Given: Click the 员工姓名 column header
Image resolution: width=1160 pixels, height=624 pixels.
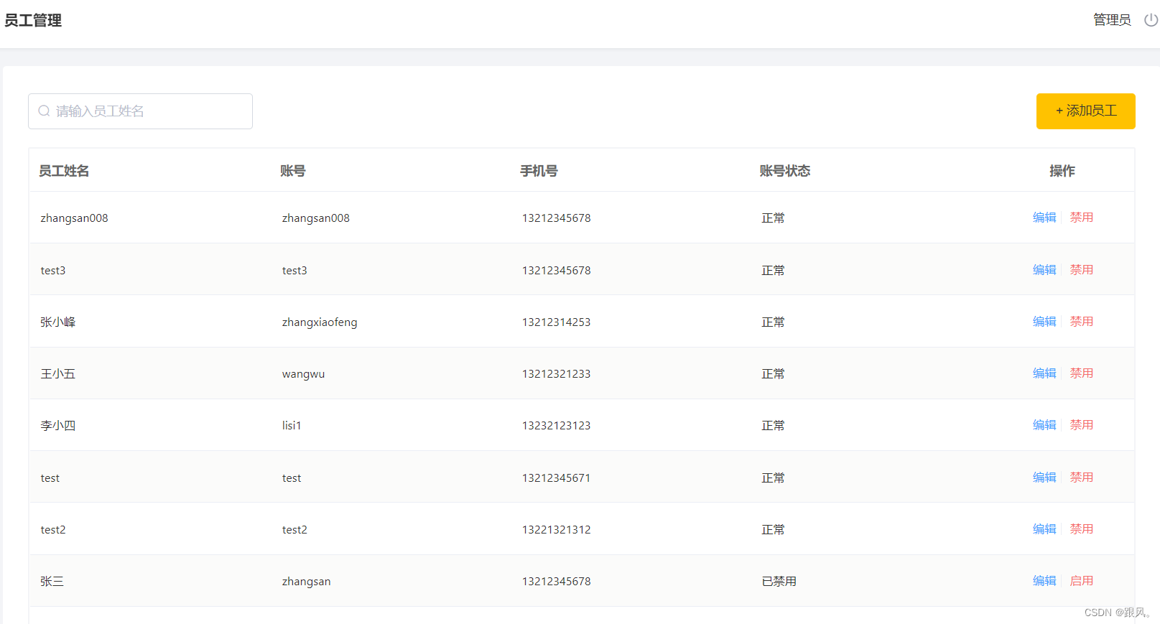Looking at the screenshot, I should click(x=64, y=171).
